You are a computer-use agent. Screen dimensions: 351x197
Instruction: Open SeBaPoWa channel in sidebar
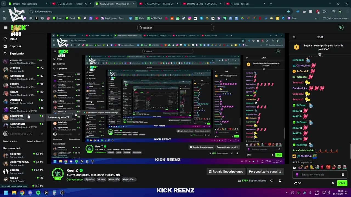pyautogui.click(x=23, y=117)
